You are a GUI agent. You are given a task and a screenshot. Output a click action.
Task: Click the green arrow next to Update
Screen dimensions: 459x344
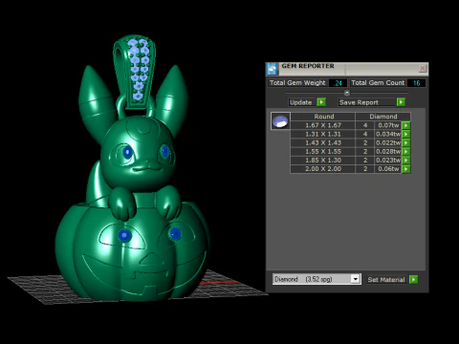point(321,102)
